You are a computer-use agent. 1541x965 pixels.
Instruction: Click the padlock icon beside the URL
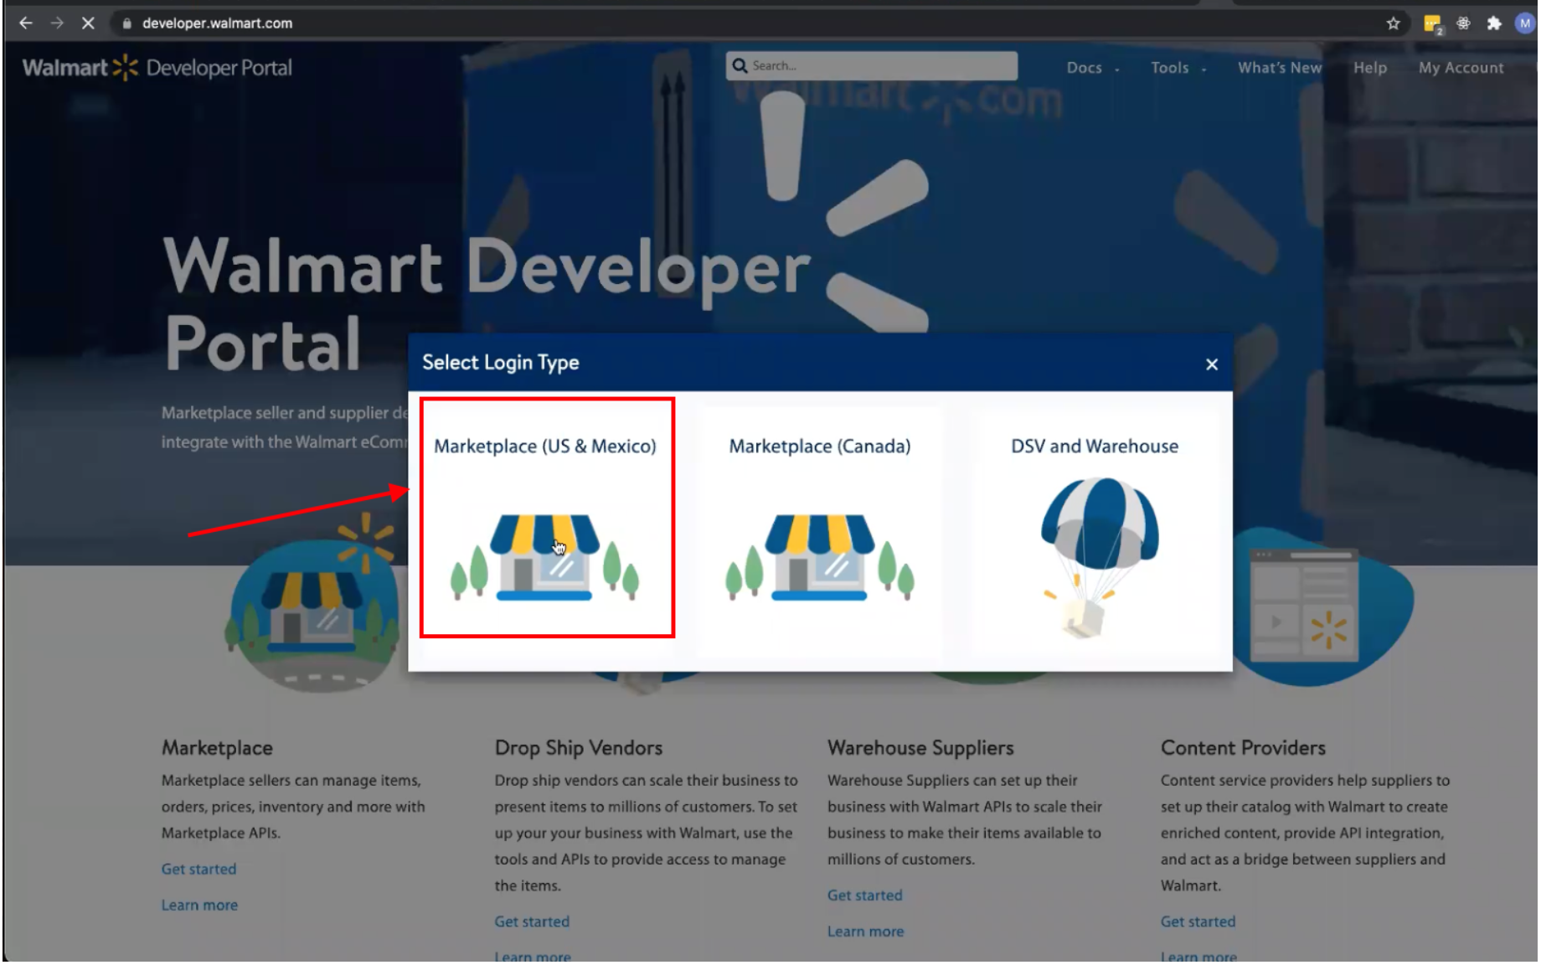126,23
